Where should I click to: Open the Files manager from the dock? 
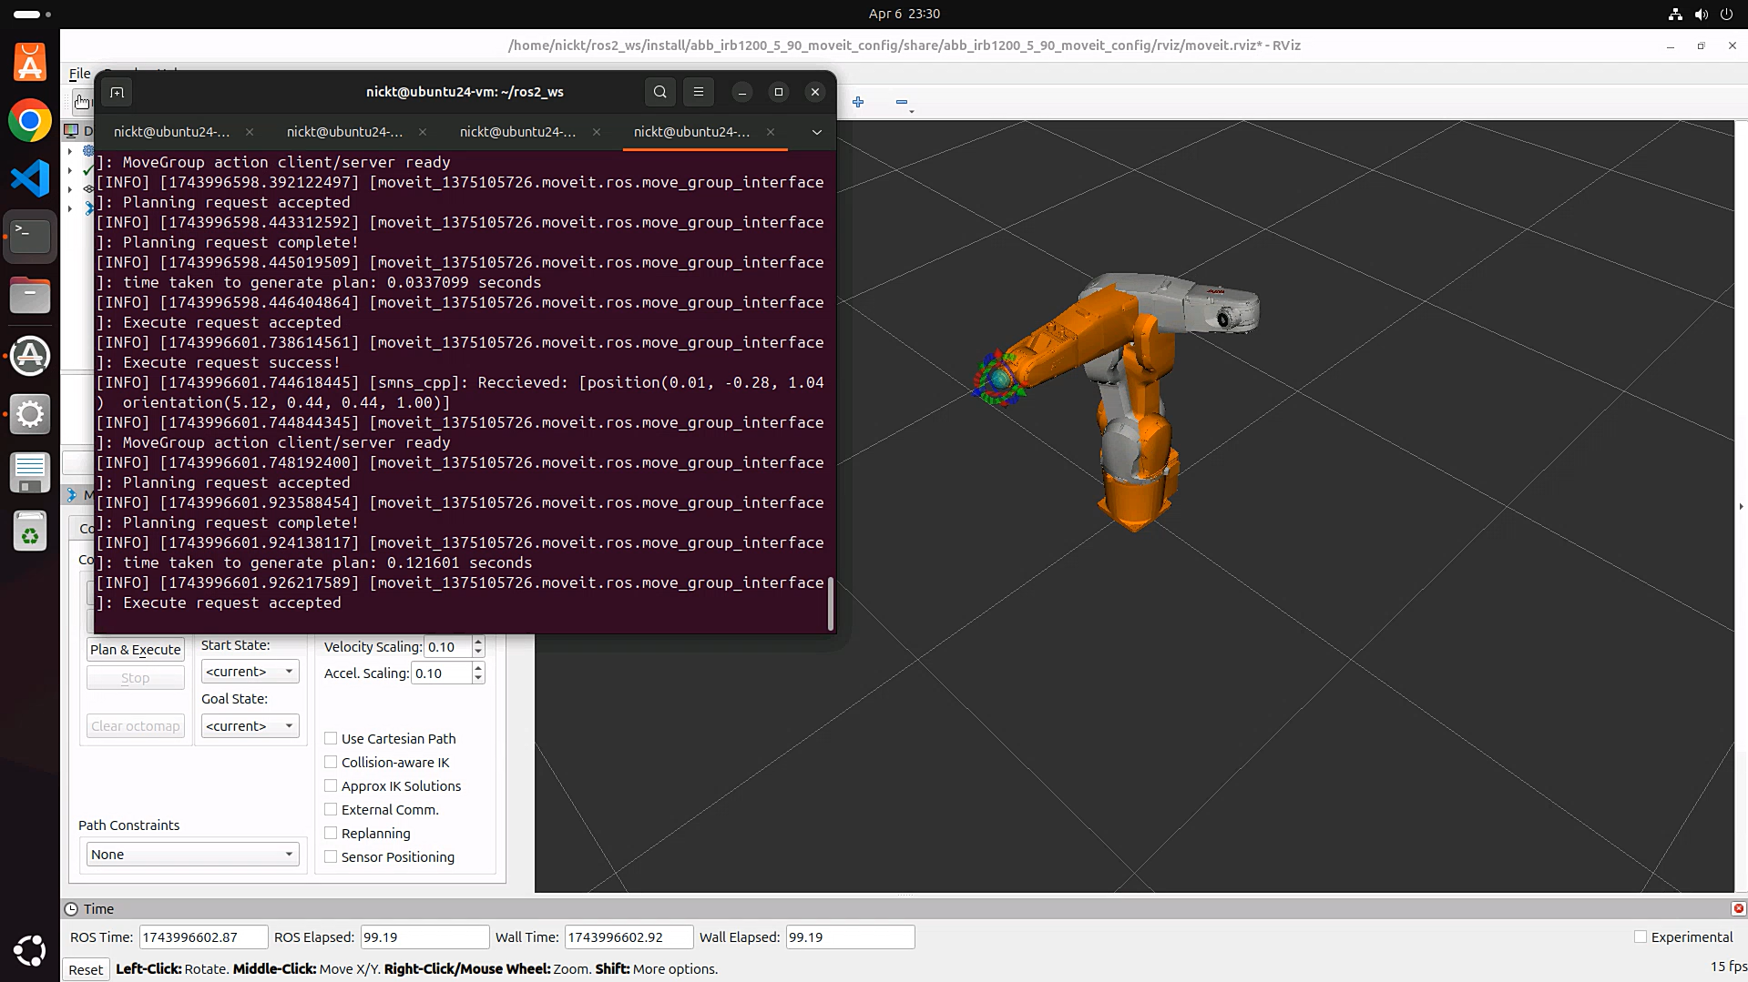(30, 296)
